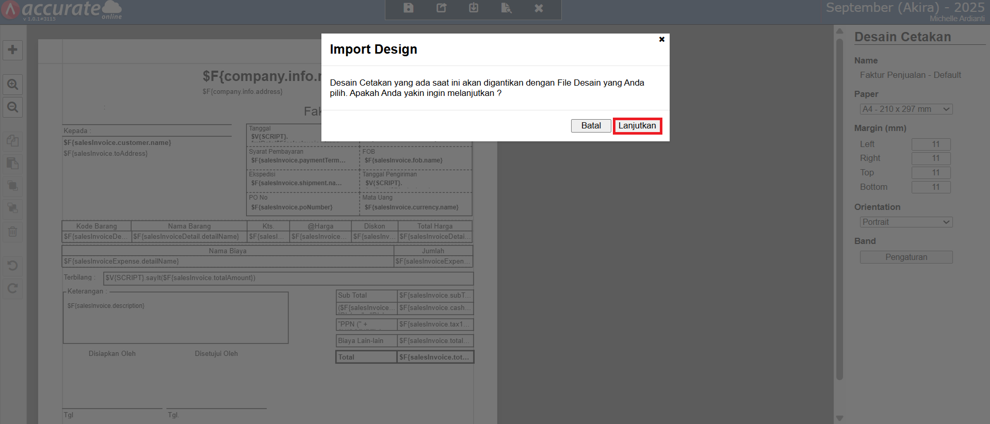Click the Bottom margin input field
Viewport: 990px width, 424px height.
931,187
